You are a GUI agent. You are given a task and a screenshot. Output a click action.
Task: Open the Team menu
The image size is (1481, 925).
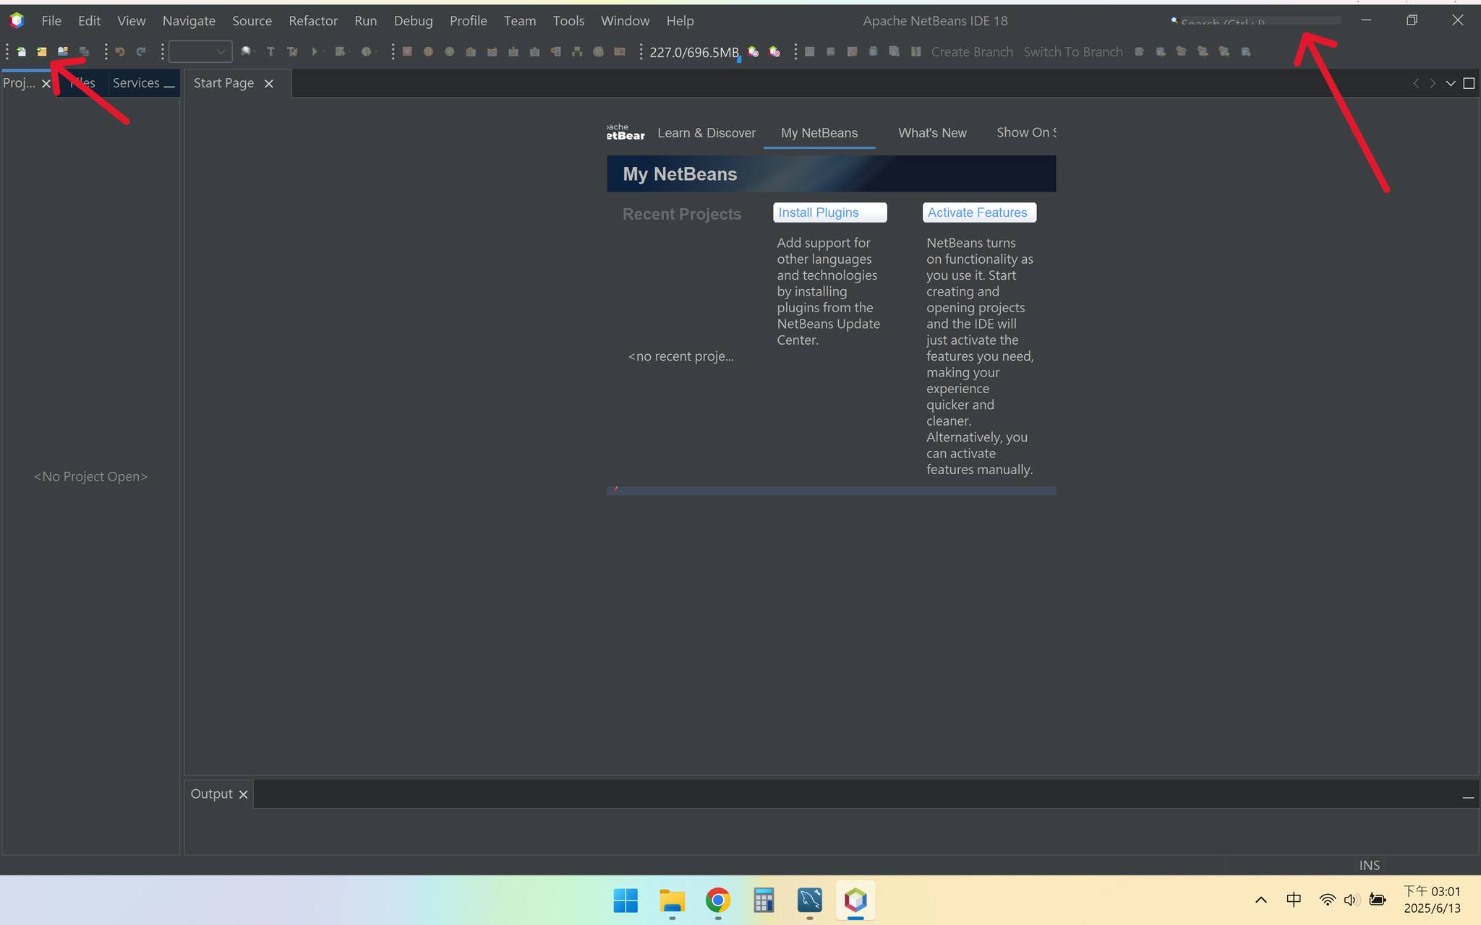tap(520, 21)
